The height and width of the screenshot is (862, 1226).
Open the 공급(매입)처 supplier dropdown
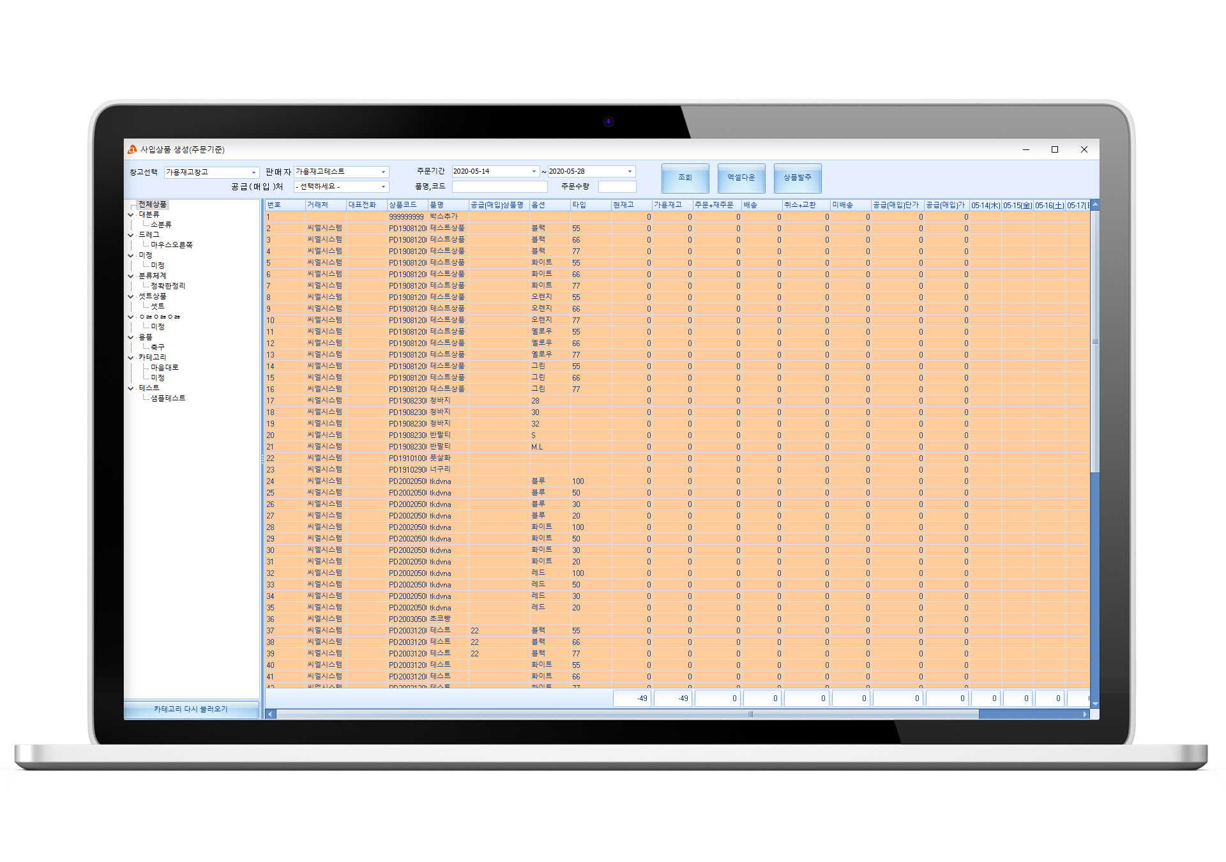(x=383, y=186)
